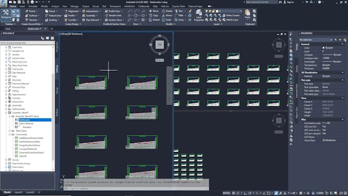Switch to the Annotate ribbon tab
The image size is (348, 196).
tap(33, 7)
